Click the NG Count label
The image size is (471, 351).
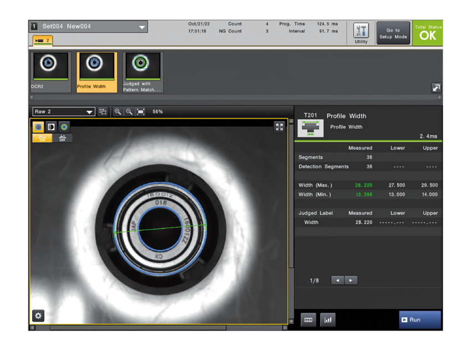click(x=230, y=31)
